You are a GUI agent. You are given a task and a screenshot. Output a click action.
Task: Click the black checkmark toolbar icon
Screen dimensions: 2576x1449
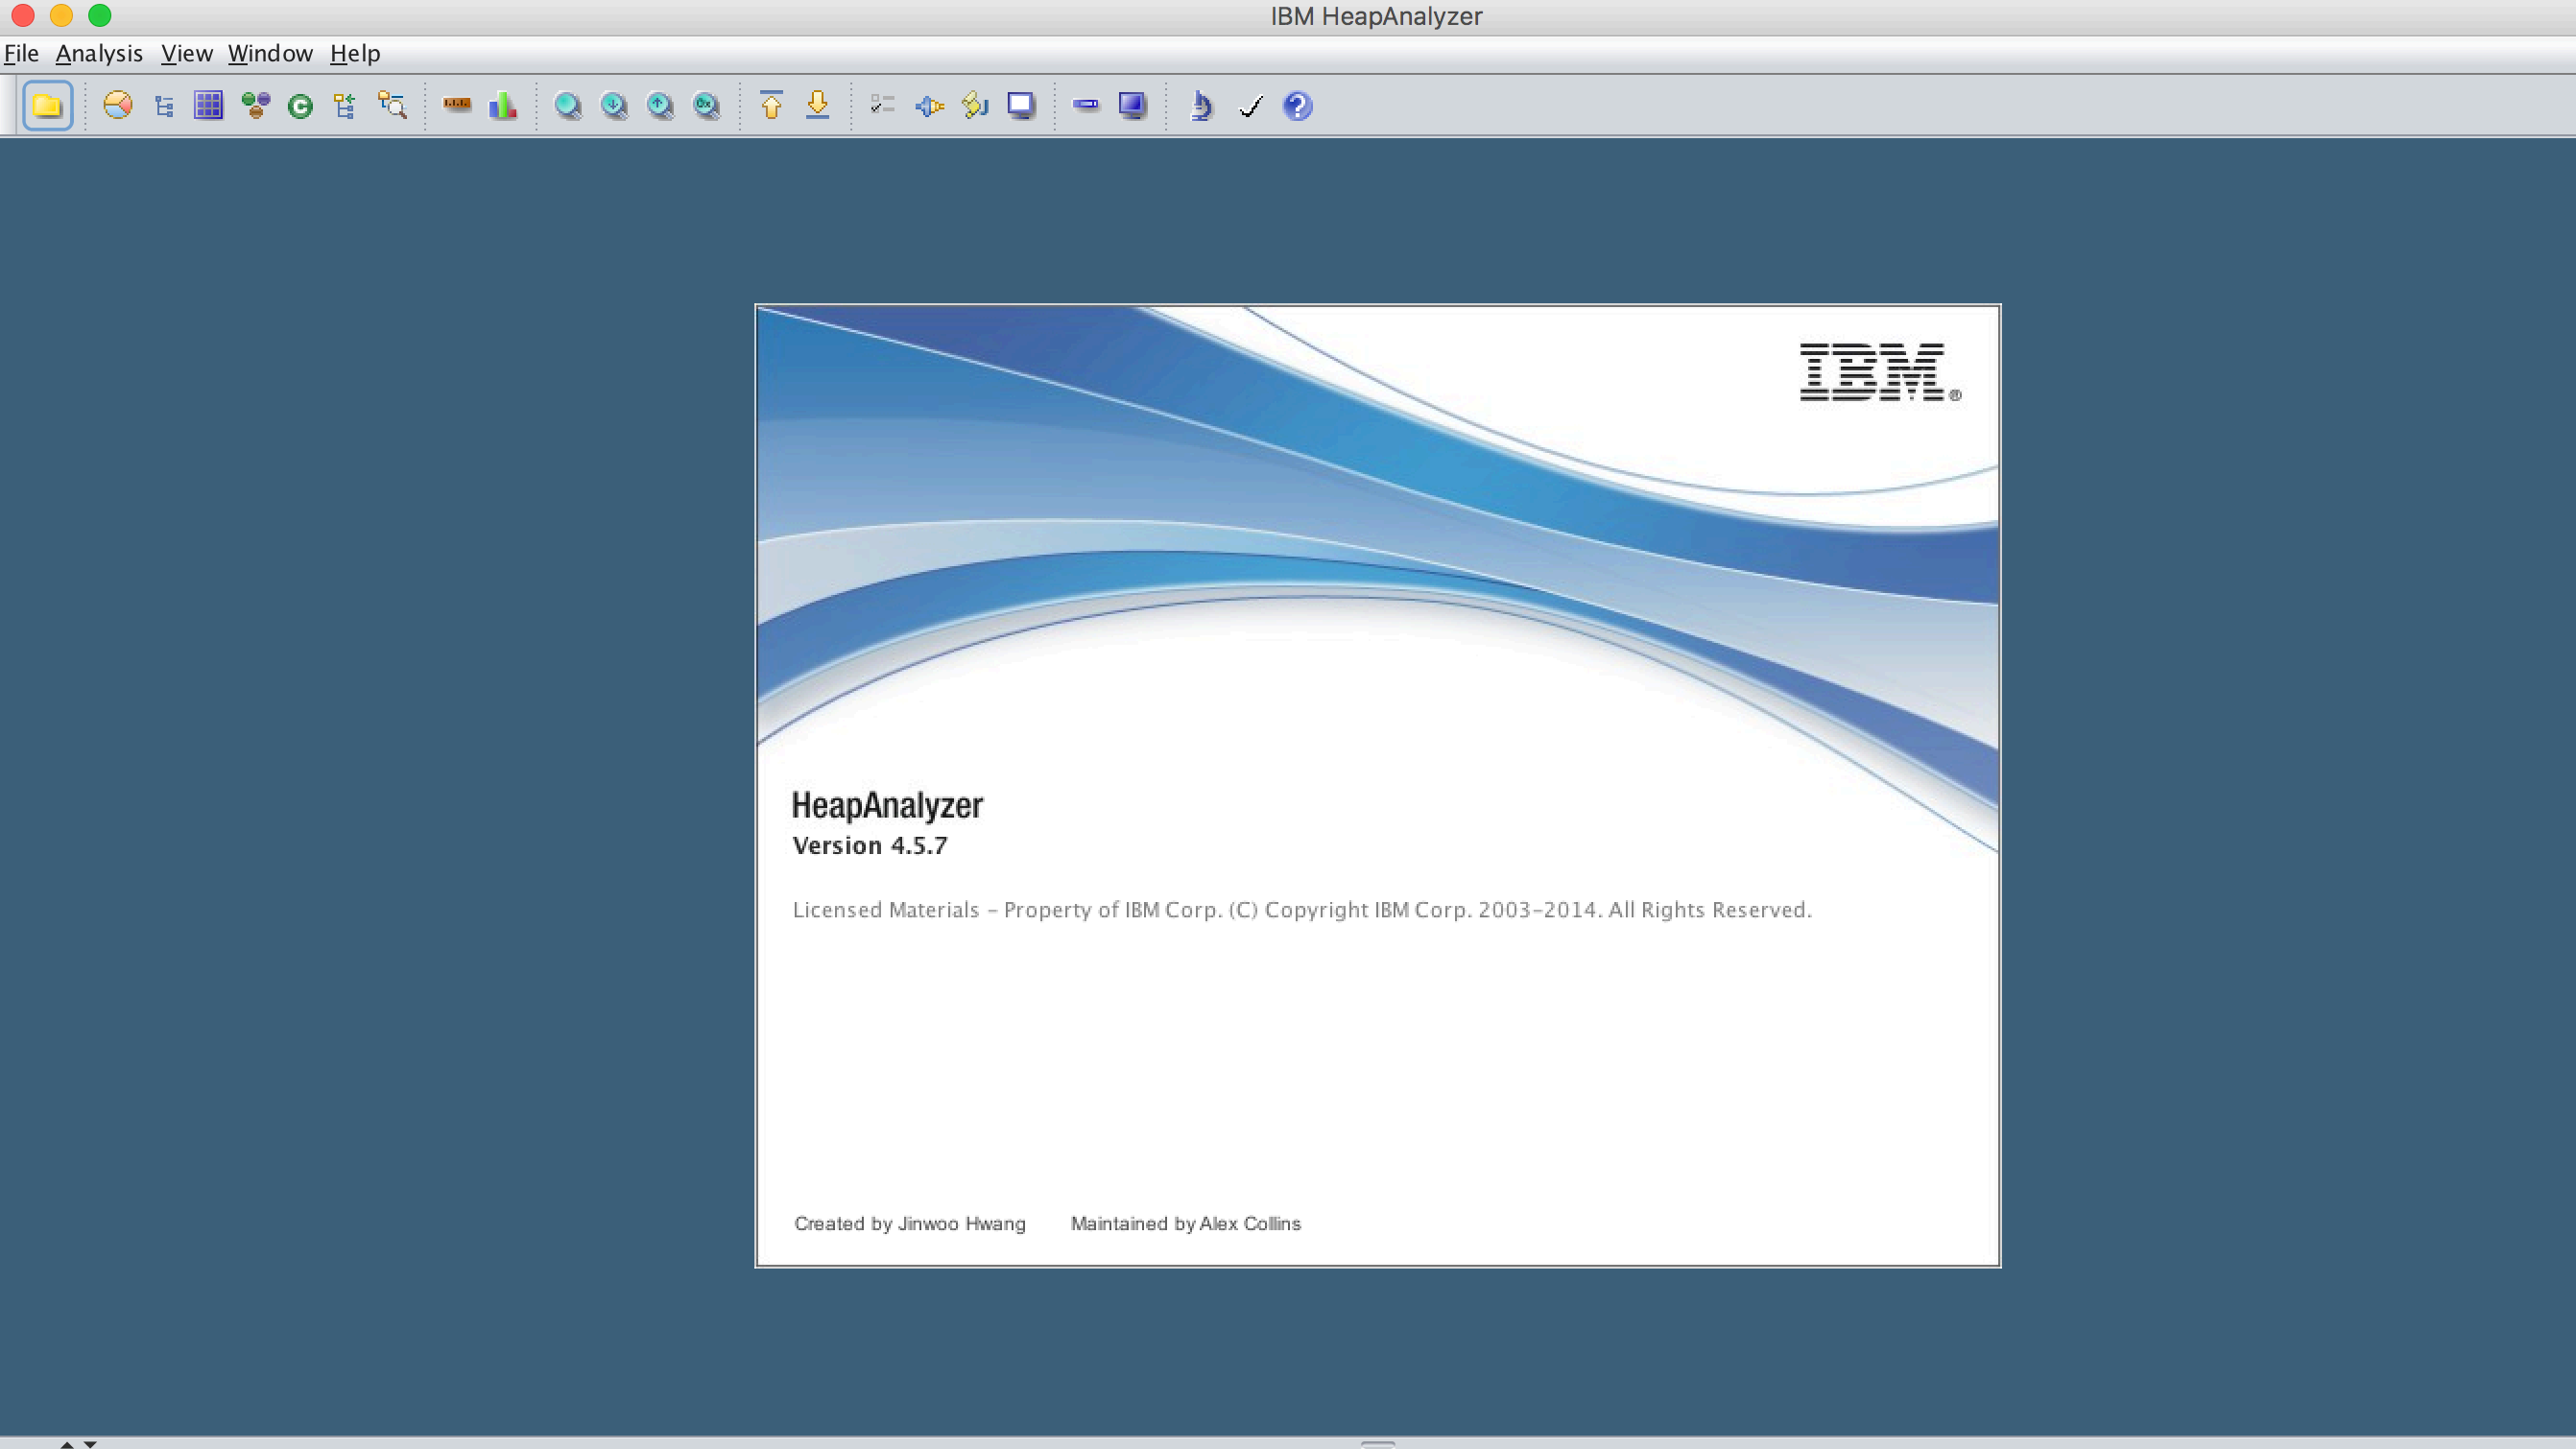coord(1250,105)
